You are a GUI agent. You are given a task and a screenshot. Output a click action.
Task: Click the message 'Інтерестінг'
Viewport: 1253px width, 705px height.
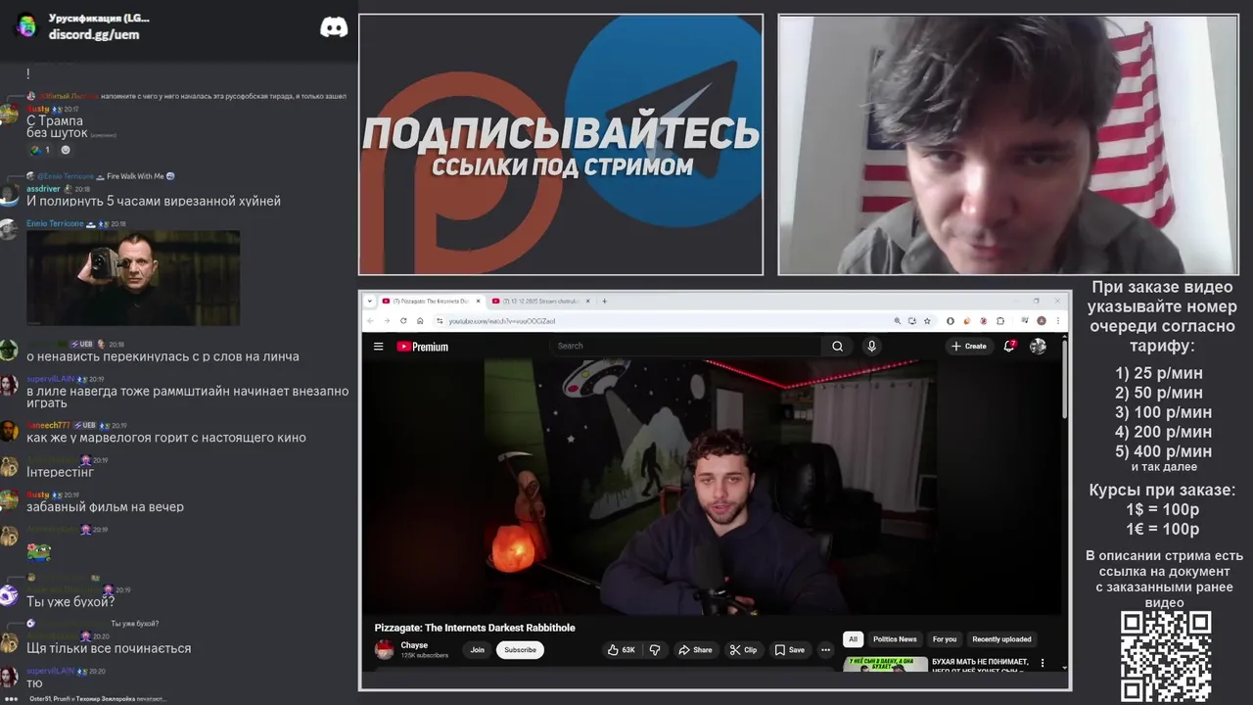pyautogui.click(x=60, y=472)
